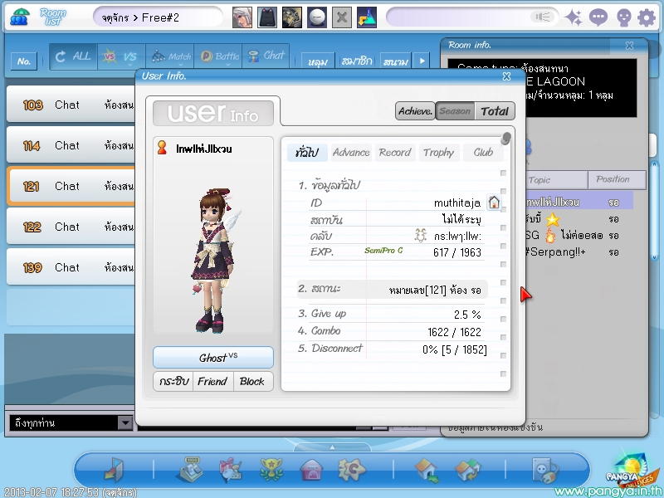Screen dimensions: 664x498
Task: Click the exit door icon in bottom bar
Action: pyautogui.click(x=114, y=470)
